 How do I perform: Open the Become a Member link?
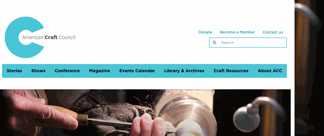point(237,32)
